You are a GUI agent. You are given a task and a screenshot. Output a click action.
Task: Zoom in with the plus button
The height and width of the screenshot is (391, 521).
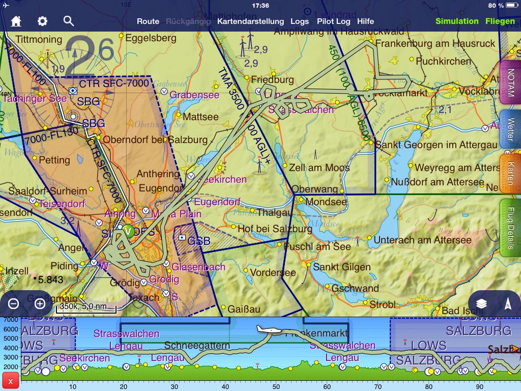(x=40, y=304)
